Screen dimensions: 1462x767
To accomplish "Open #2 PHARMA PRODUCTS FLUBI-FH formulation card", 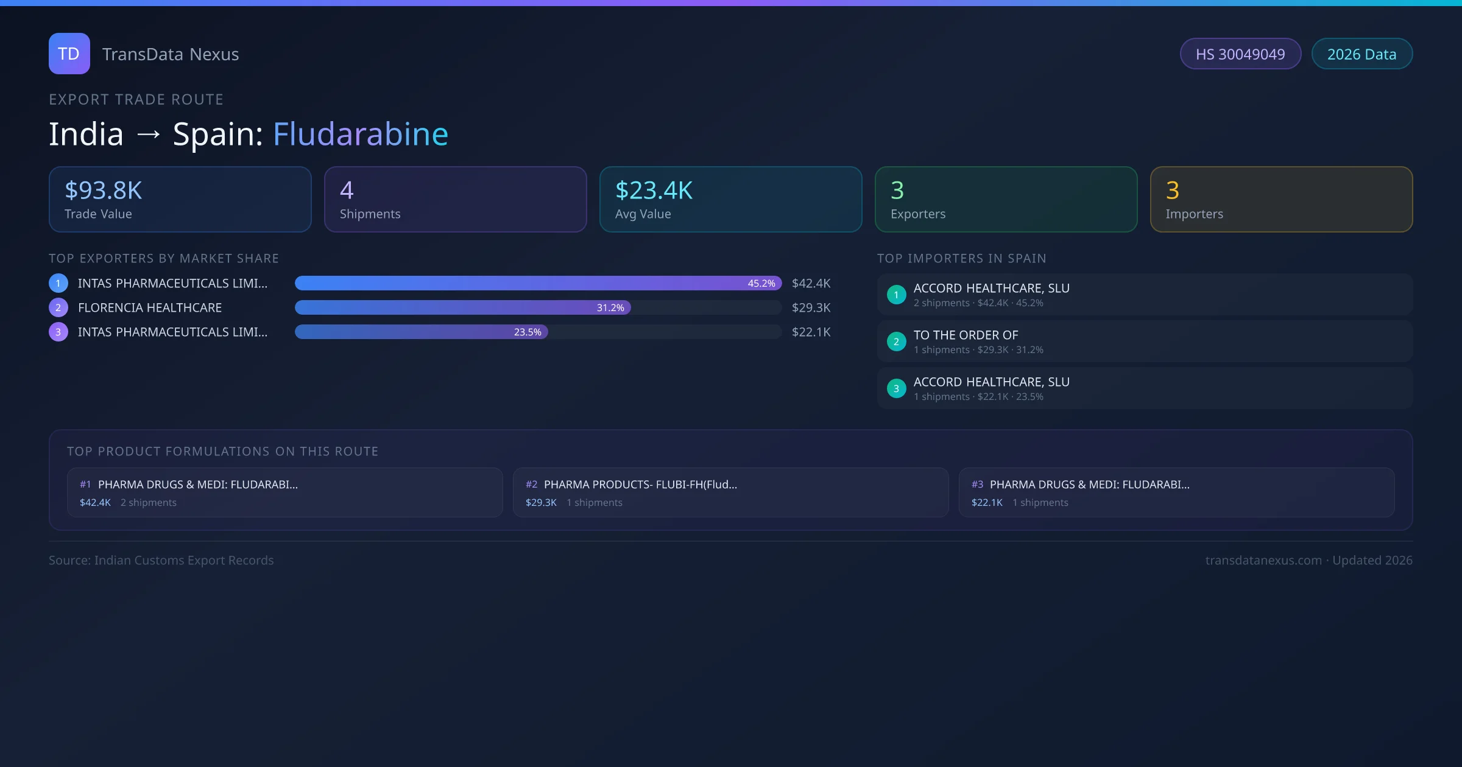I will pyautogui.click(x=730, y=492).
